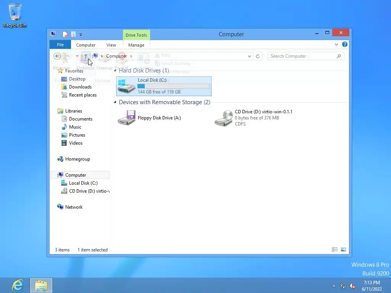Click '144 GB free of 159 GB' text
Screen dimensions: 391x293
(x=159, y=92)
